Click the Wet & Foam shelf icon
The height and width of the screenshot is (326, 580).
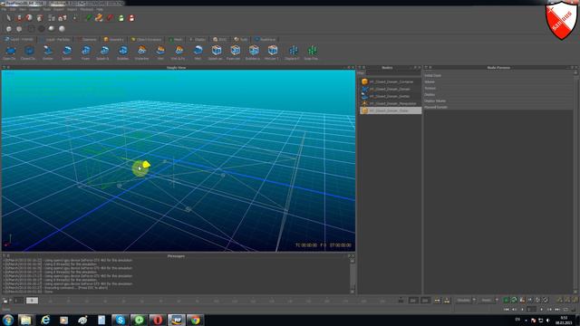(179, 53)
